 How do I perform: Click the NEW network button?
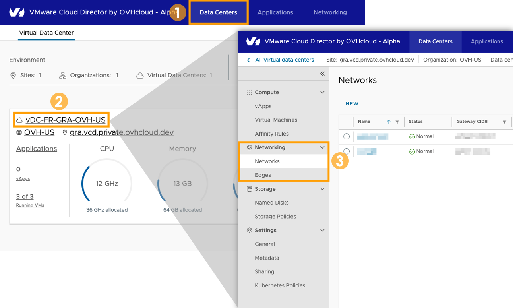[x=352, y=104]
